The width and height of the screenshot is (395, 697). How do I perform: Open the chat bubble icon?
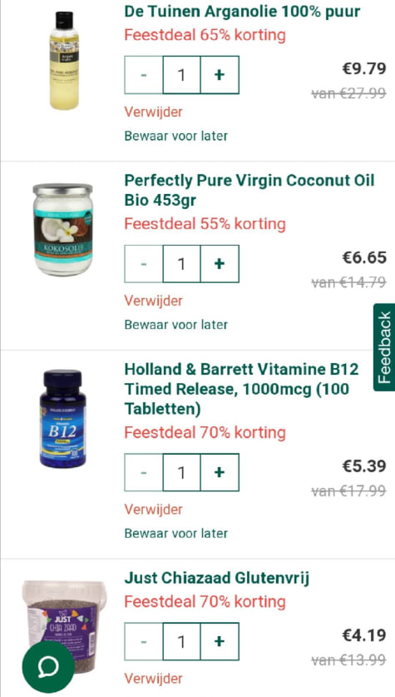48,666
